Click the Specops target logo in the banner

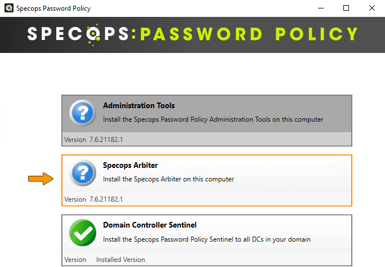pyautogui.click(x=93, y=34)
